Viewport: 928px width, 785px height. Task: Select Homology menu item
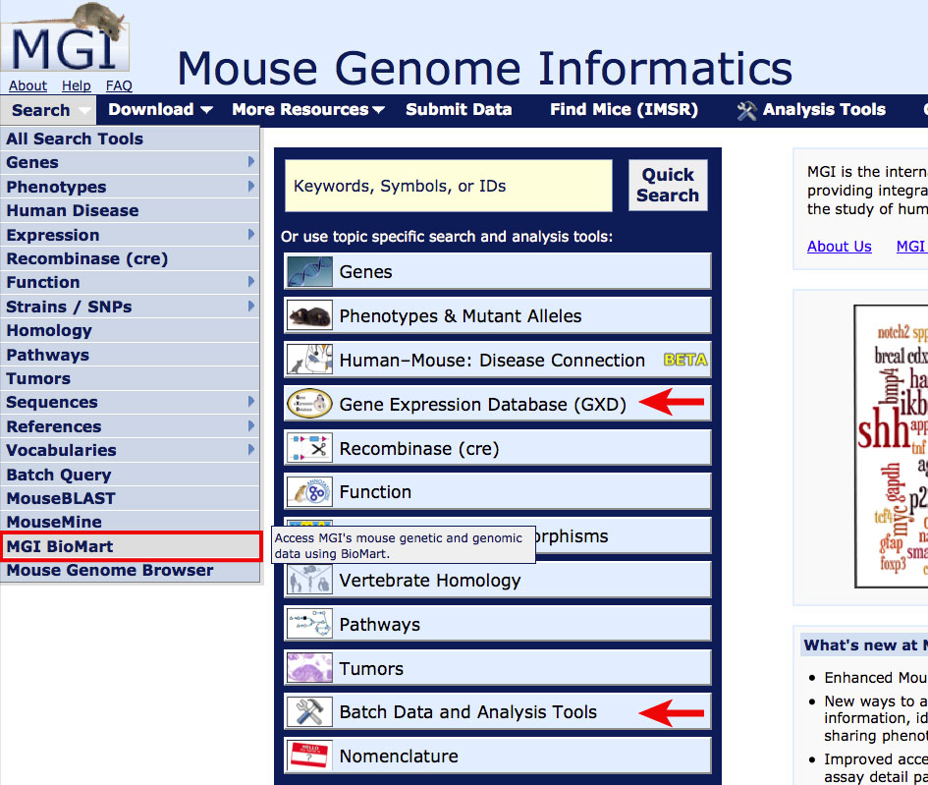click(130, 330)
